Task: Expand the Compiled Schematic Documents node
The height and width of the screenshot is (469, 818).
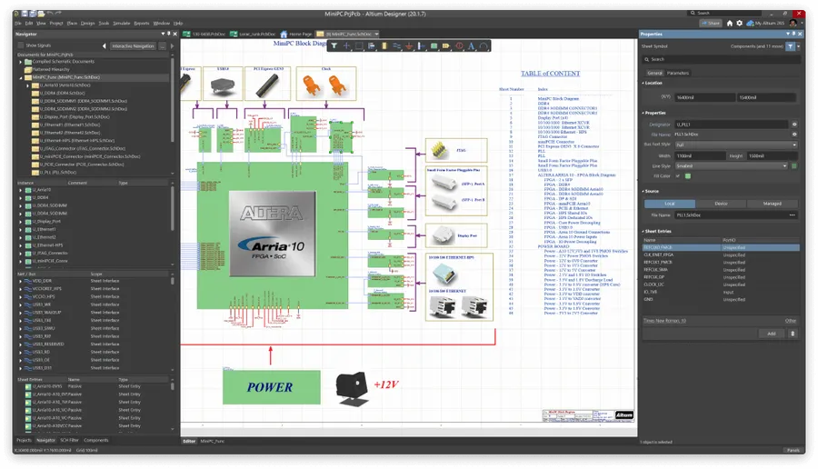Action: coord(21,62)
